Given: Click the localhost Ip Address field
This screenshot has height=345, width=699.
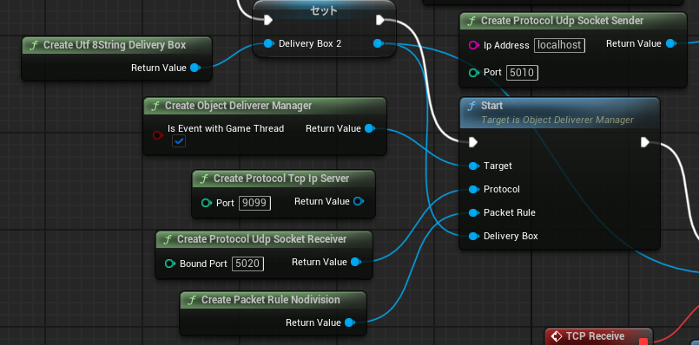Looking at the screenshot, I should tap(559, 45).
